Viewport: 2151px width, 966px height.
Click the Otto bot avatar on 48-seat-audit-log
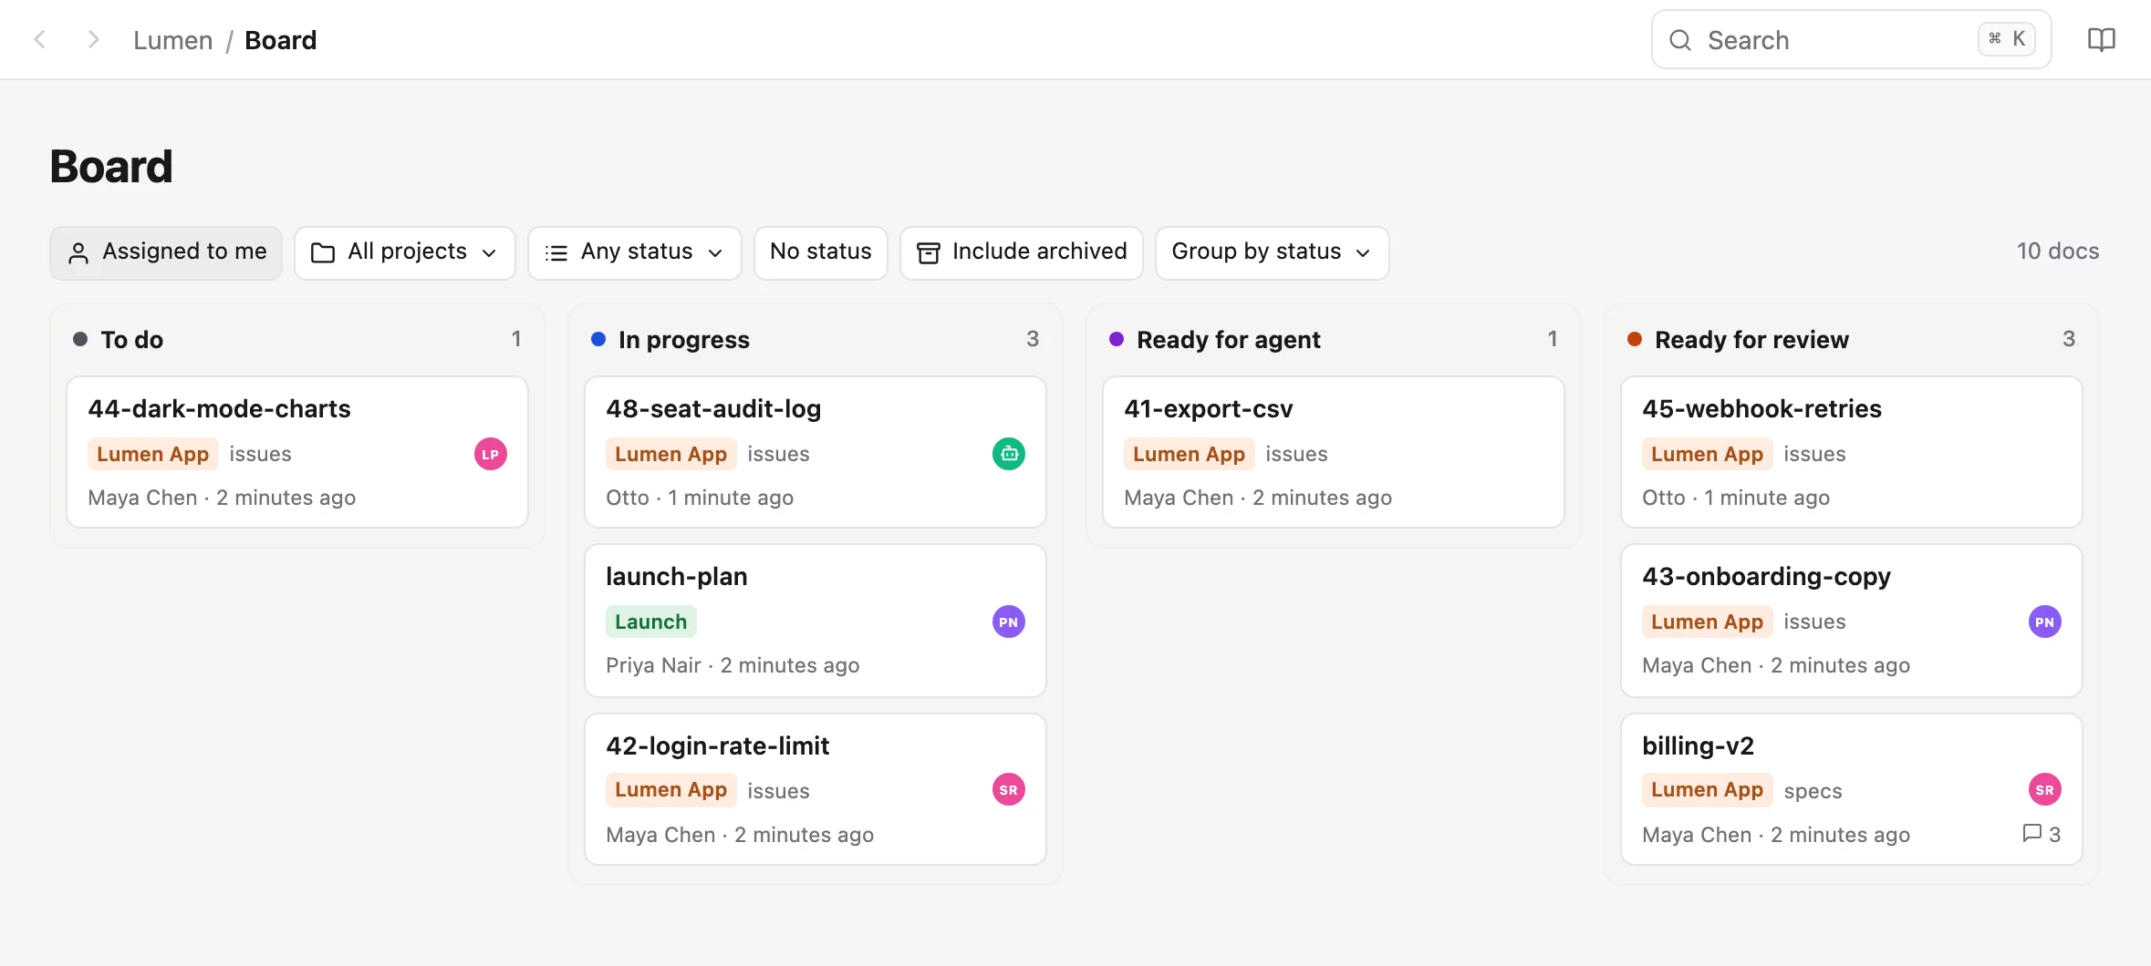pyautogui.click(x=1009, y=454)
